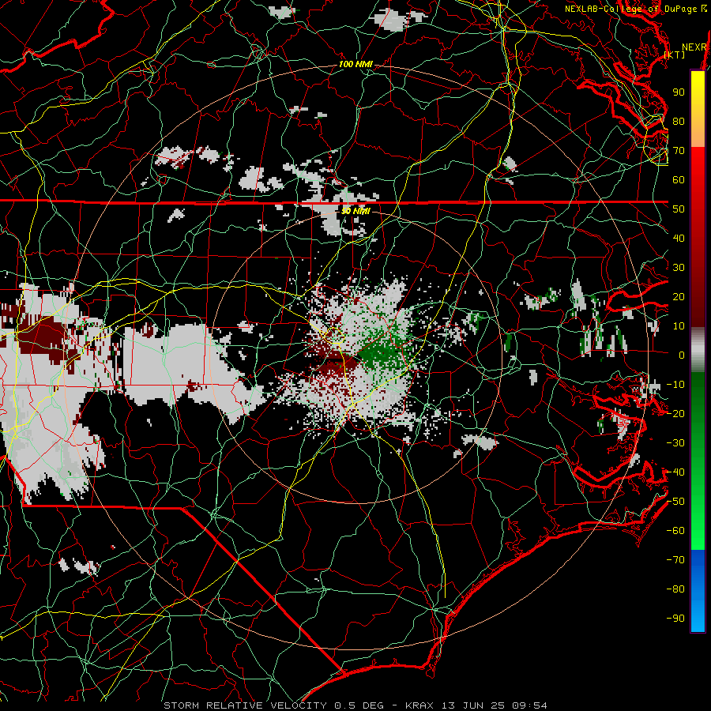Click the 70 value on the velocity scale
This screenshot has width=711, height=711.
(x=679, y=151)
